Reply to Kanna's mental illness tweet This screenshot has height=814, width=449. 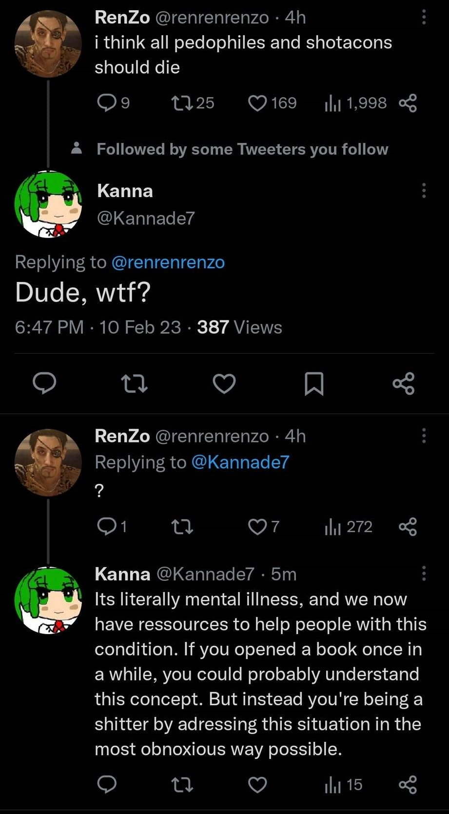(x=107, y=784)
